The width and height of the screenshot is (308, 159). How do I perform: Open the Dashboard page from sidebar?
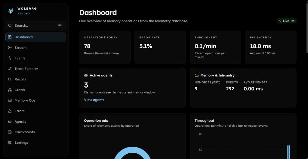click(x=35, y=37)
